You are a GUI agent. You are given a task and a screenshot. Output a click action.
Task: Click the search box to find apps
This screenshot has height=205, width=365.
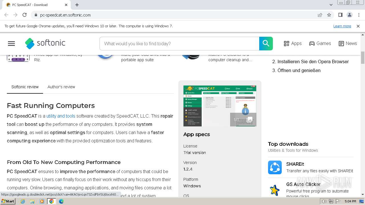pos(179,44)
